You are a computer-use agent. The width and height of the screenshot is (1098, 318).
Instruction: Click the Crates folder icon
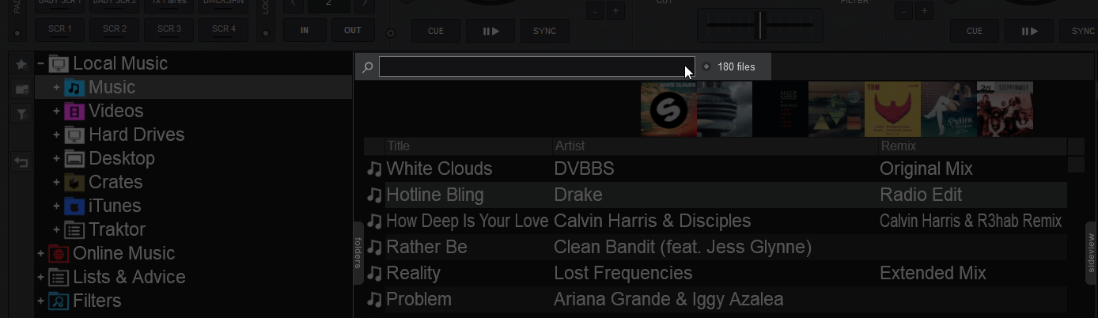(74, 182)
